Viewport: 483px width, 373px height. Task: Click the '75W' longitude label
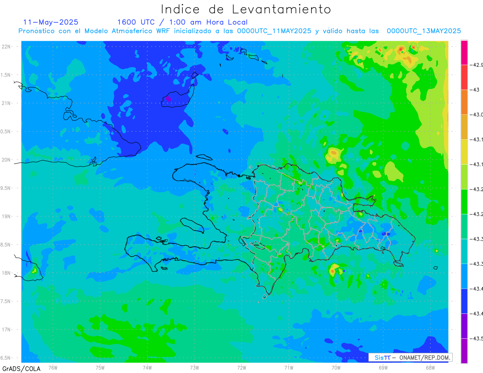tap(100, 367)
